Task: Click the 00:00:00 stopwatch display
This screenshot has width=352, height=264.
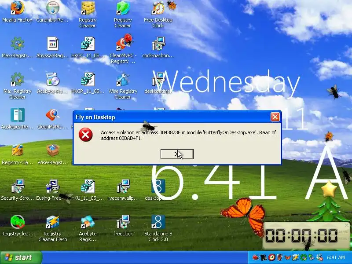Action: (x=301, y=235)
